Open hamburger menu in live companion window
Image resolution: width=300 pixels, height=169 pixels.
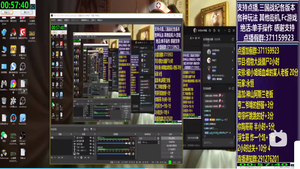click(x=219, y=31)
